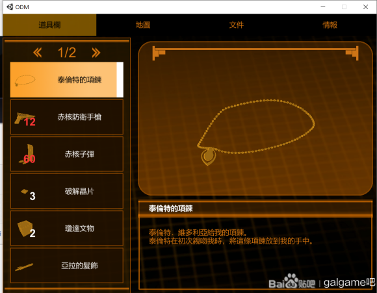Click the chip icon with count 3

click(x=28, y=194)
